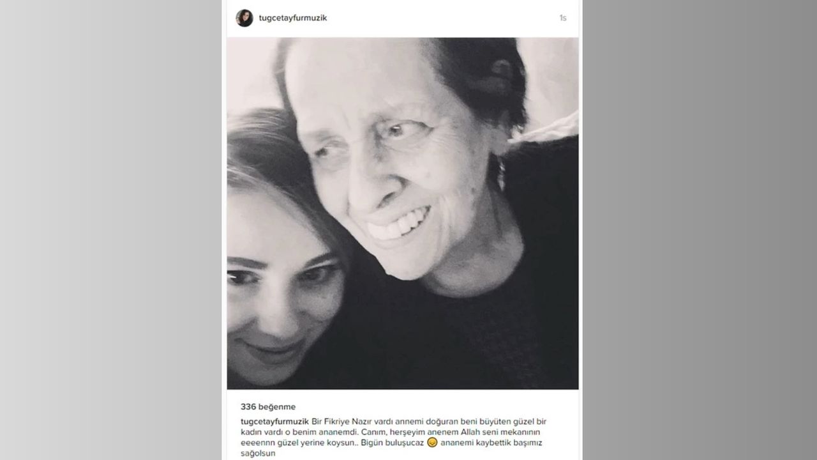Click the bold username starting the caption
This screenshot has width=817, height=460.
pos(274,422)
